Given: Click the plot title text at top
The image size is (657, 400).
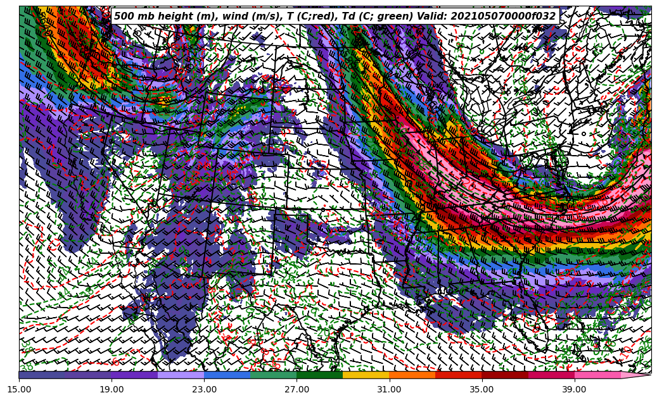Looking at the screenshot, I should (x=335, y=16).
